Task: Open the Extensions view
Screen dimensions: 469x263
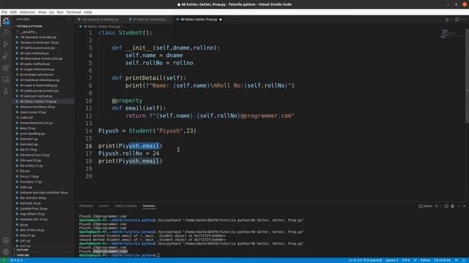Action: pos(6,68)
